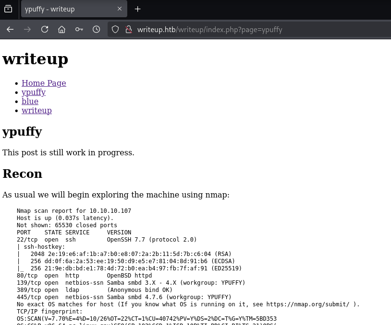The width and height of the screenshot is (391, 325).
Task: Click the nmap scan report line
Action: pyautogui.click(x=73, y=211)
